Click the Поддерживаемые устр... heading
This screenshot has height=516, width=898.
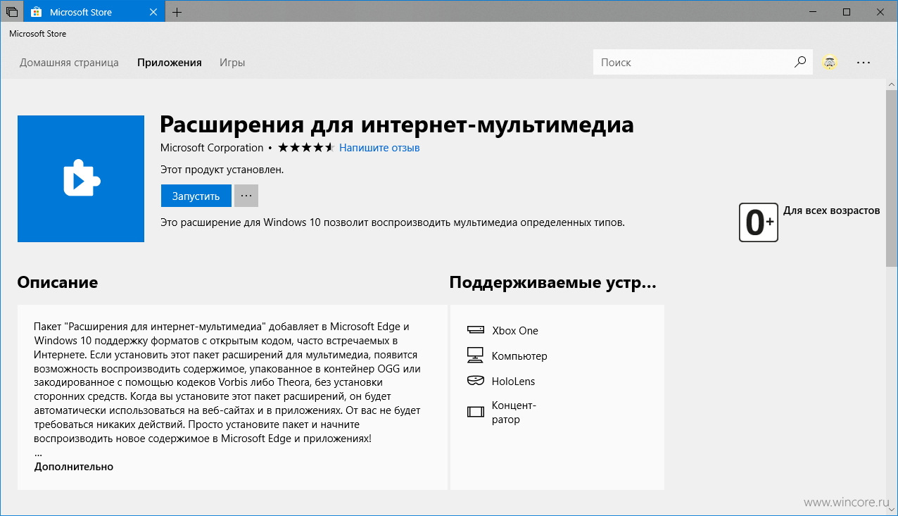[553, 283]
